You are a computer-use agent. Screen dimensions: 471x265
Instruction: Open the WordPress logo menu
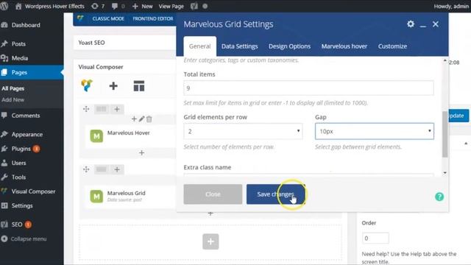[x=4, y=6]
